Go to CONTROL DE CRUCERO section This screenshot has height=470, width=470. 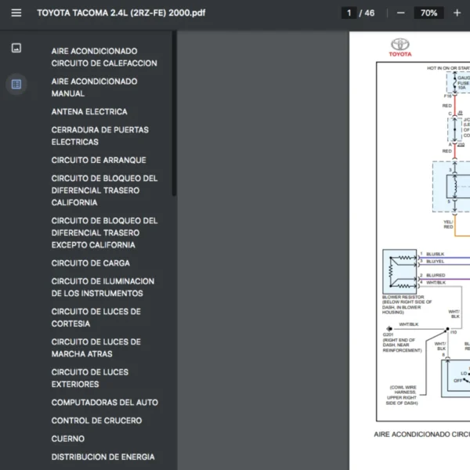point(96,421)
